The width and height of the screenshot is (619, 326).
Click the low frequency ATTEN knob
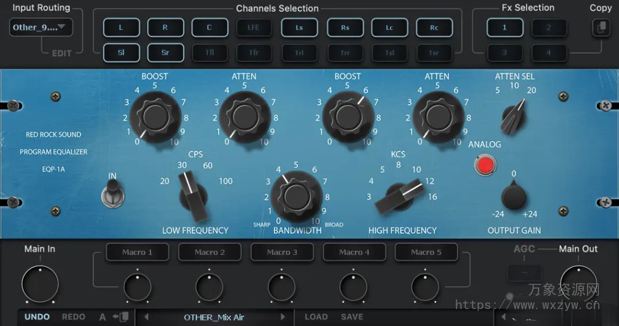coord(245,117)
